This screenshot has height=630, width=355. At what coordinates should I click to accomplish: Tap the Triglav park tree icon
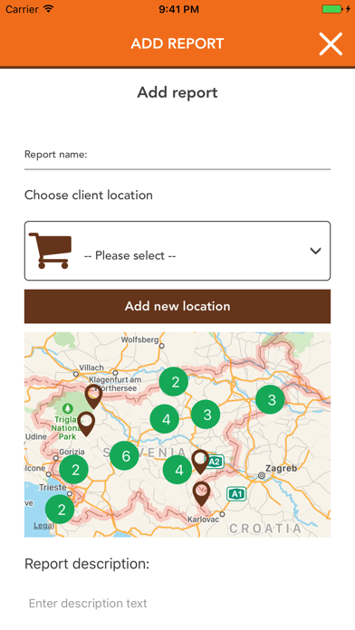click(x=68, y=408)
